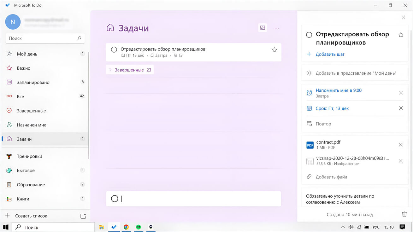Open the "Назначен мне" list
Viewport: 413px width, 232px height.
click(32, 125)
